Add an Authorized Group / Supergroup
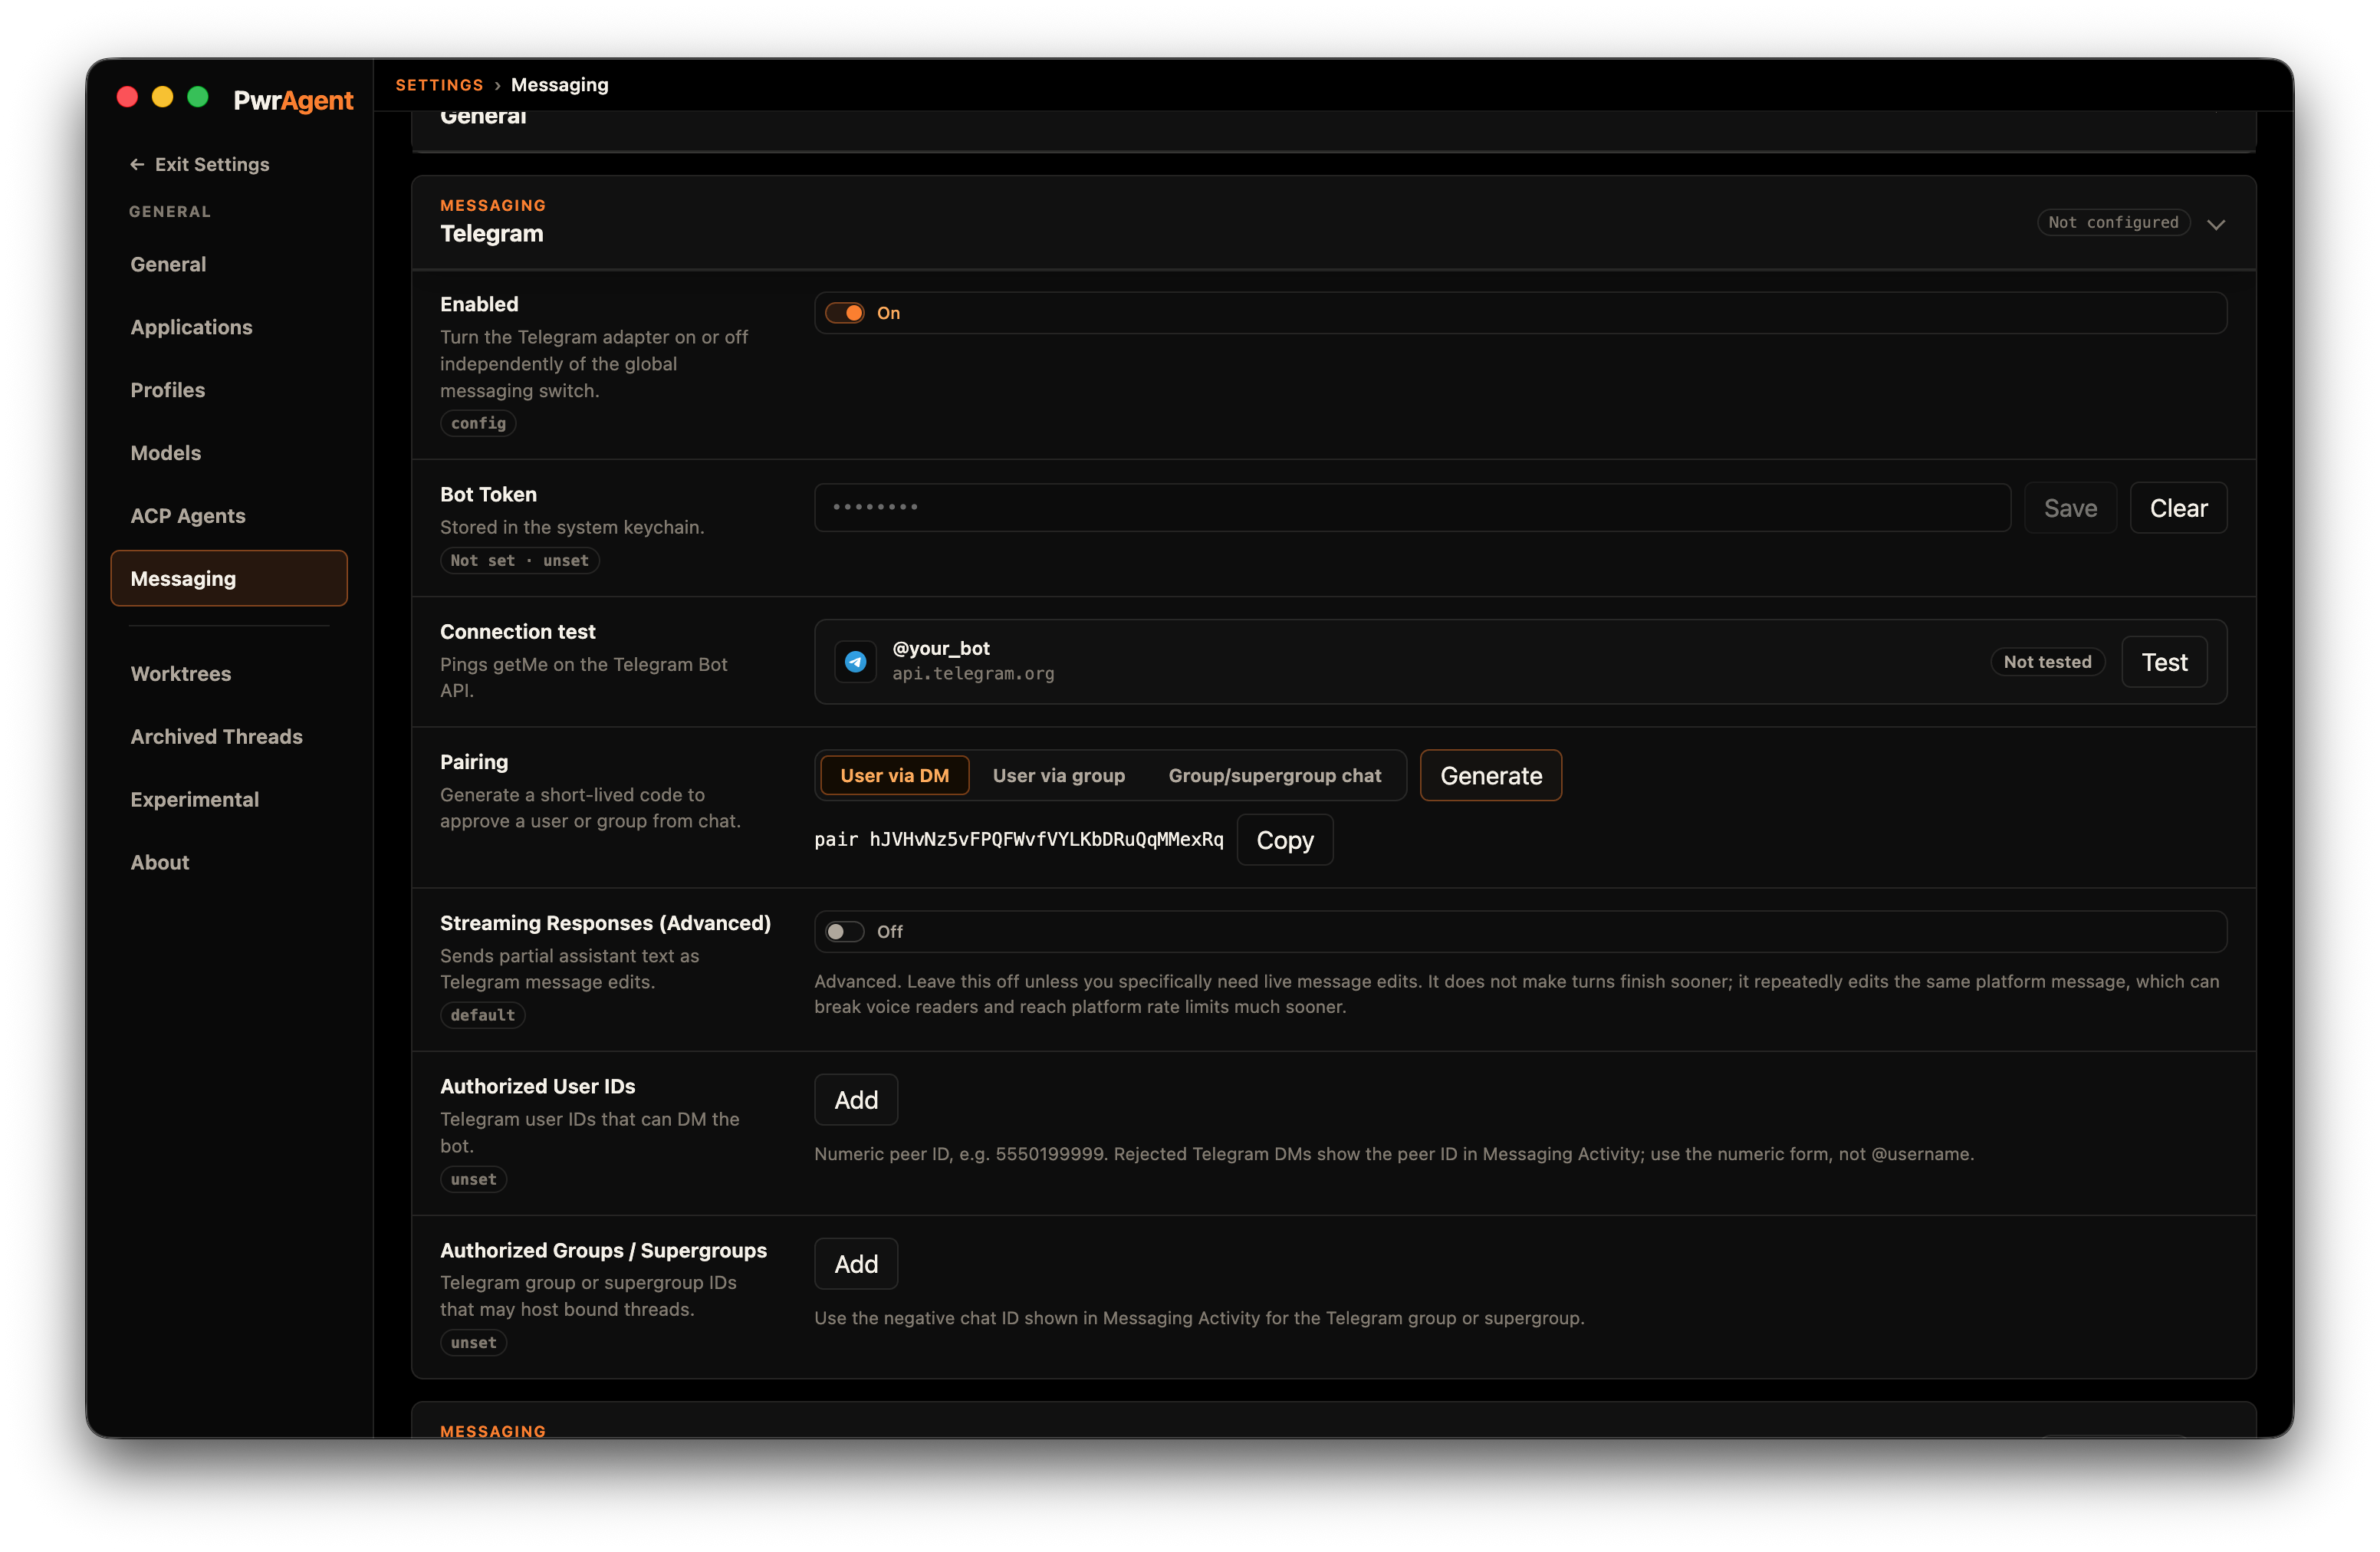This screenshot has width=2380, height=1552. click(856, 1264)
